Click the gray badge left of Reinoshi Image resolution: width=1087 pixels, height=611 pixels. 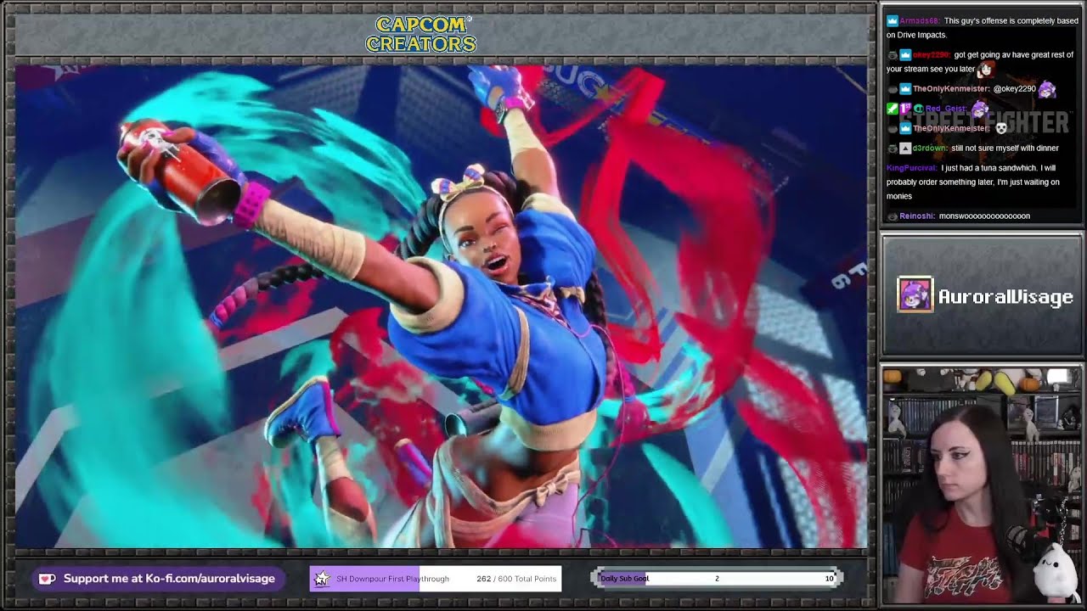point(893,216)
